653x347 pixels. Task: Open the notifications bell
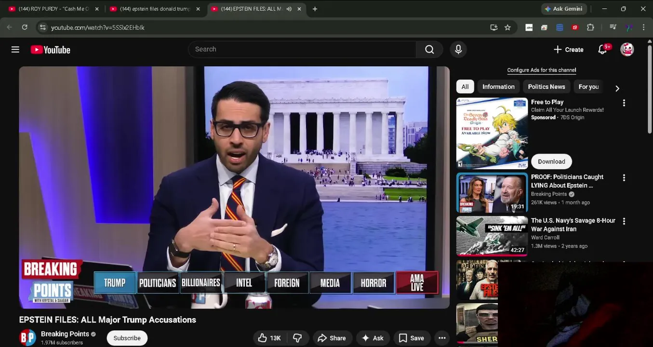click(x=602, y=50)
